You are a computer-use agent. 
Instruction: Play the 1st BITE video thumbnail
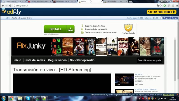tap(124, 80)
